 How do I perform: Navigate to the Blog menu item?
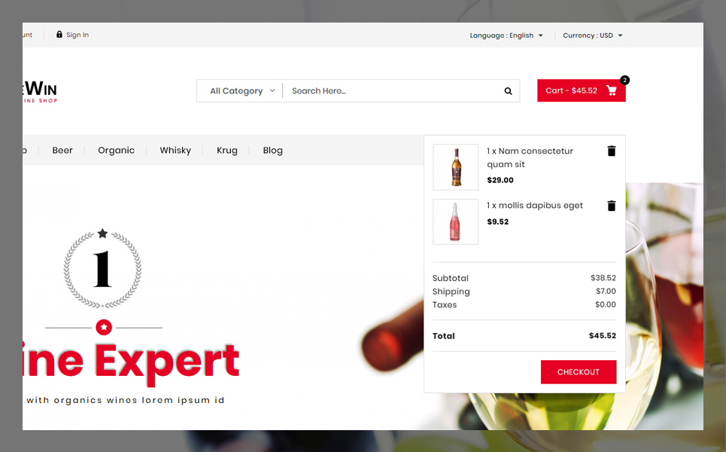click(272, 150)
